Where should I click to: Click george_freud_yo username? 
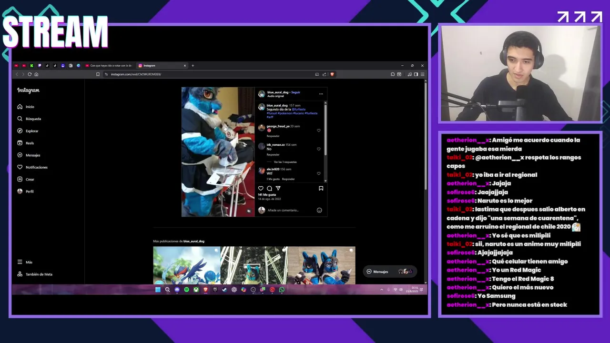278,126
